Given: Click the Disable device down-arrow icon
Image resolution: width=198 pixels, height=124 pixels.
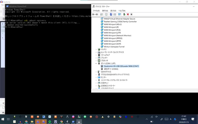Looking at the screenshot, I should 131,14.
